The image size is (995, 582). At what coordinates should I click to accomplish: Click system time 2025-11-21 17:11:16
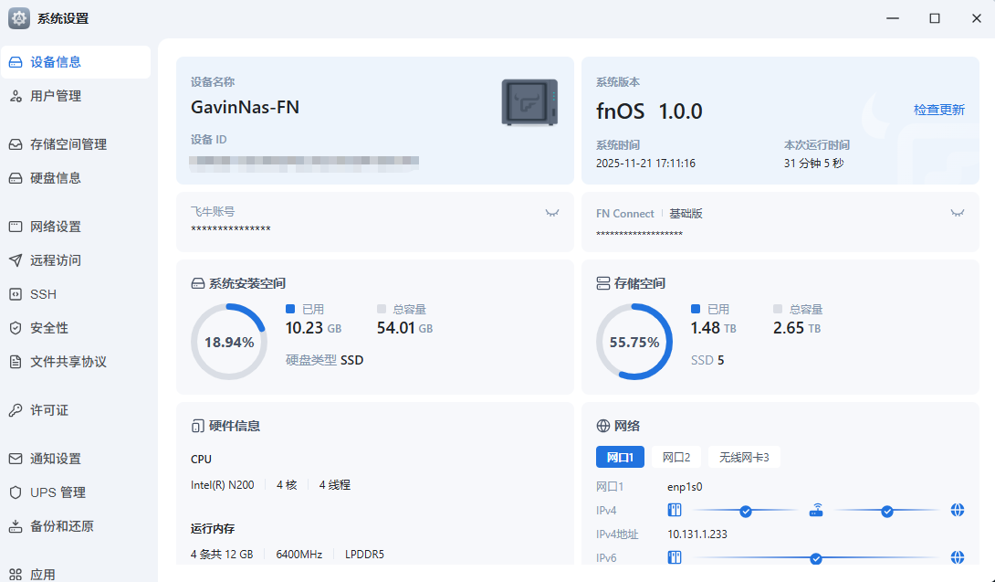pos(645,164)
